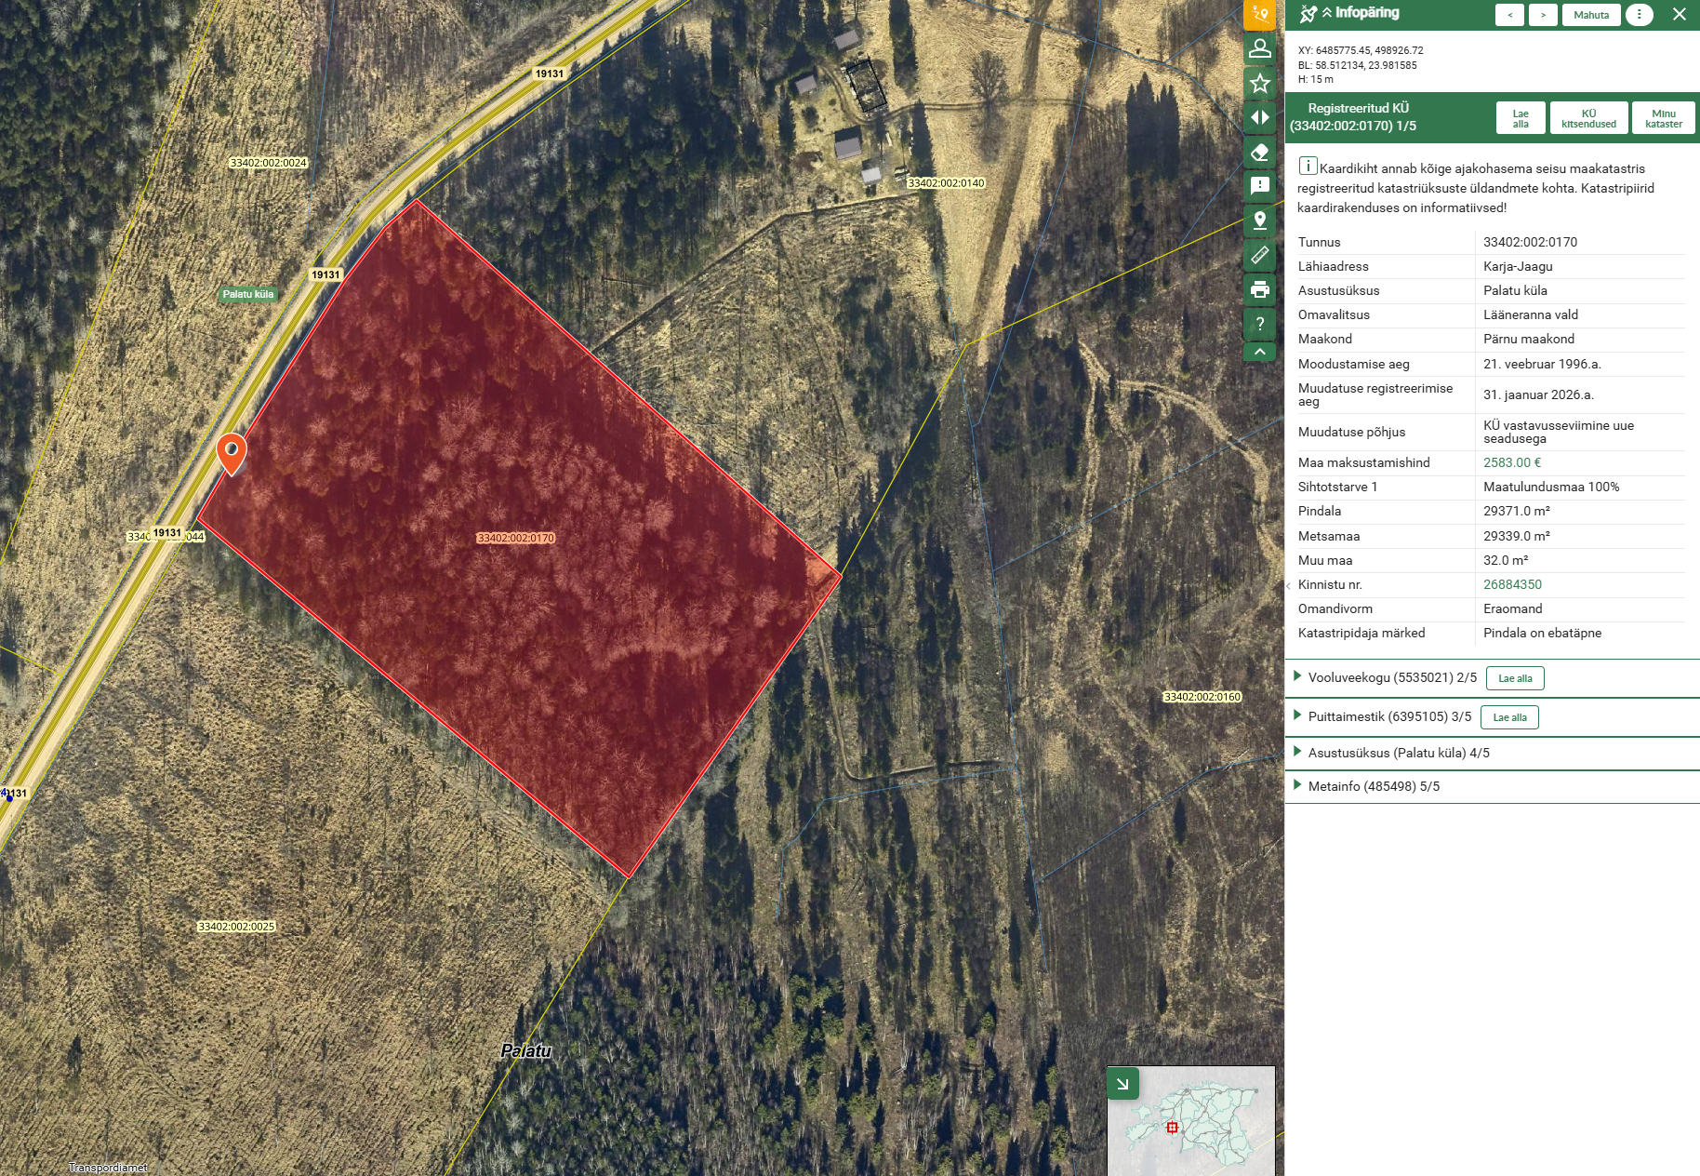Open the three-dot more options menu

(x=1639, y=15)
